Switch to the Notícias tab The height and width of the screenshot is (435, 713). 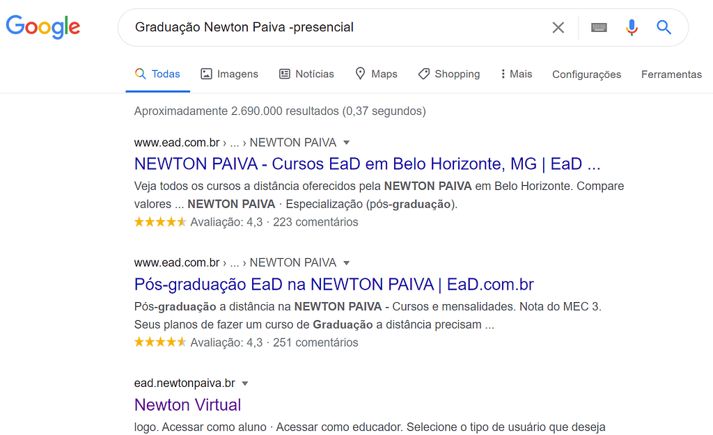click(x=306, y=74)
